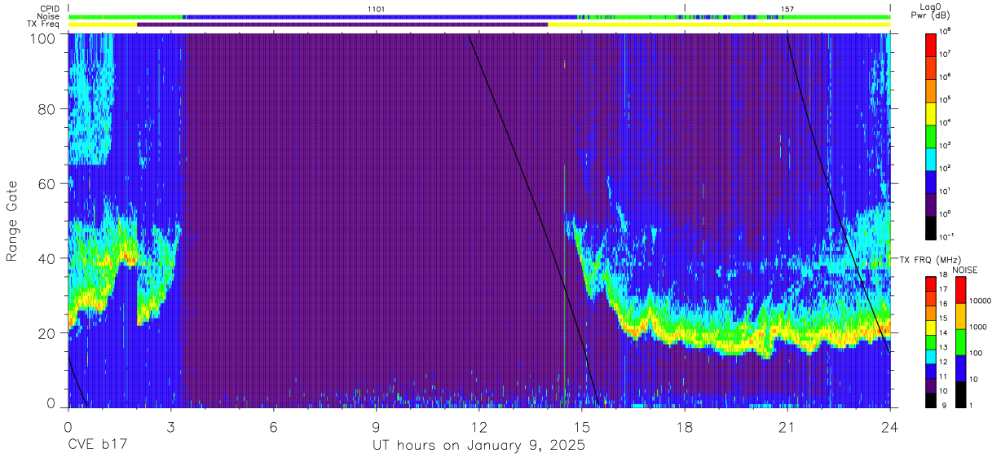Click the 10^0 label on power colorbar
The height and width of the screenshot is (462, 1001).
click(x=945, y=213)
